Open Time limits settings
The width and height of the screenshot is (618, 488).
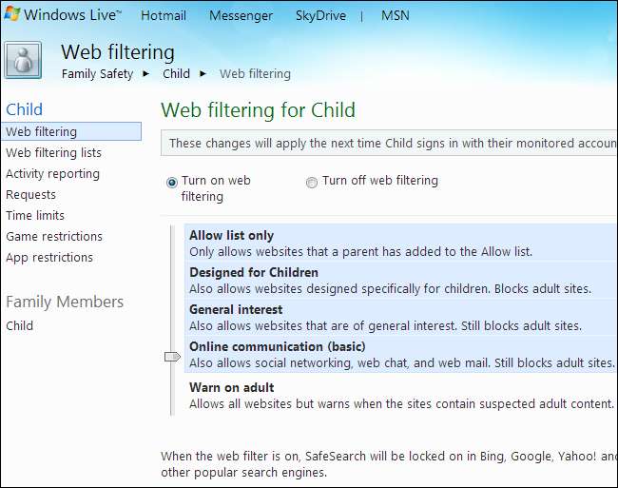(35, 215)
